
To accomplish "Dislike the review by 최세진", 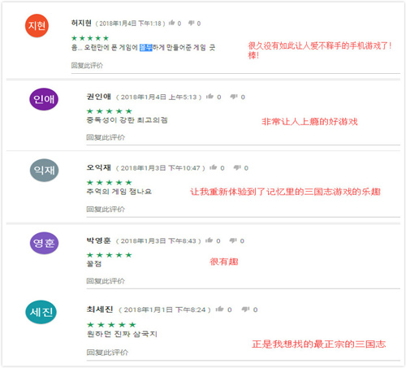I will coord(245,310).
